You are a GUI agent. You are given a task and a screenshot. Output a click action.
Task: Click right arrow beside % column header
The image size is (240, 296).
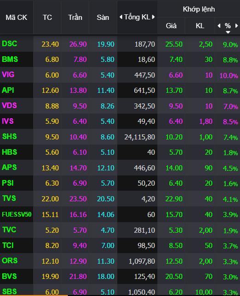[236, 26]
